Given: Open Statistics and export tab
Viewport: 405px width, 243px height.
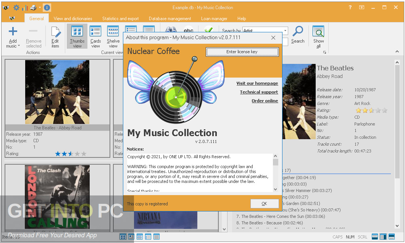Looking at the screenshot, I should click(x=120, y=19).
